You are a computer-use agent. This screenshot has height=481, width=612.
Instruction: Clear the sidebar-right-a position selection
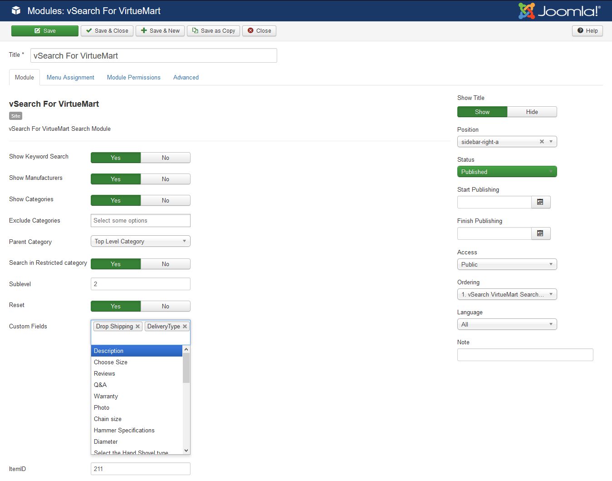542,142
